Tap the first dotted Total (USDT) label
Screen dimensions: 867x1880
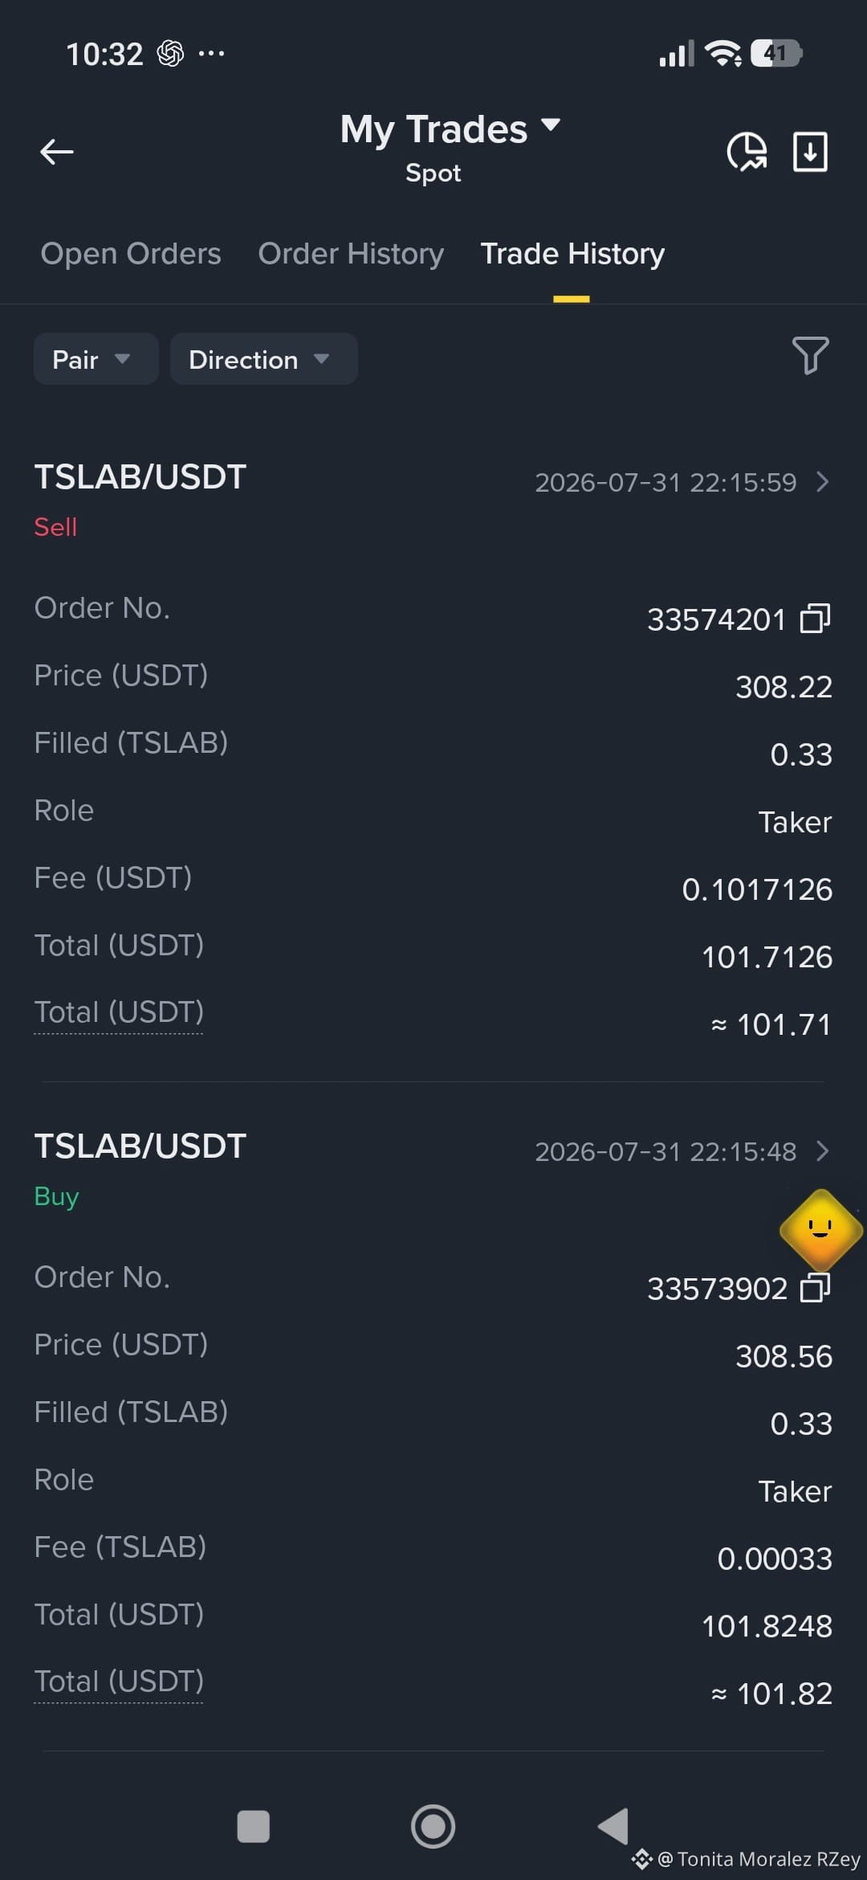119,1012
